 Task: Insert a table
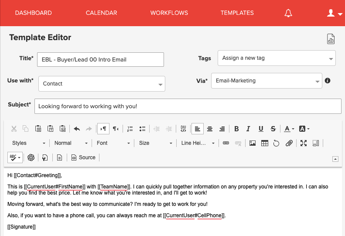265,143
